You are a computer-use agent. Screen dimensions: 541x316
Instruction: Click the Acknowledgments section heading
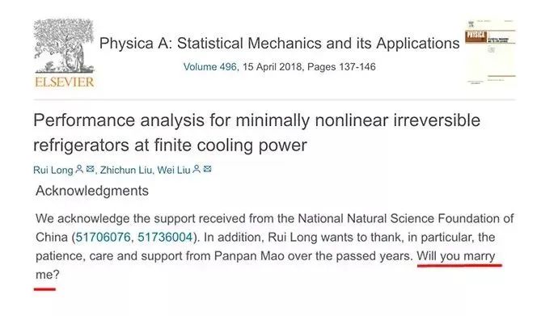(x=92, y=191)
